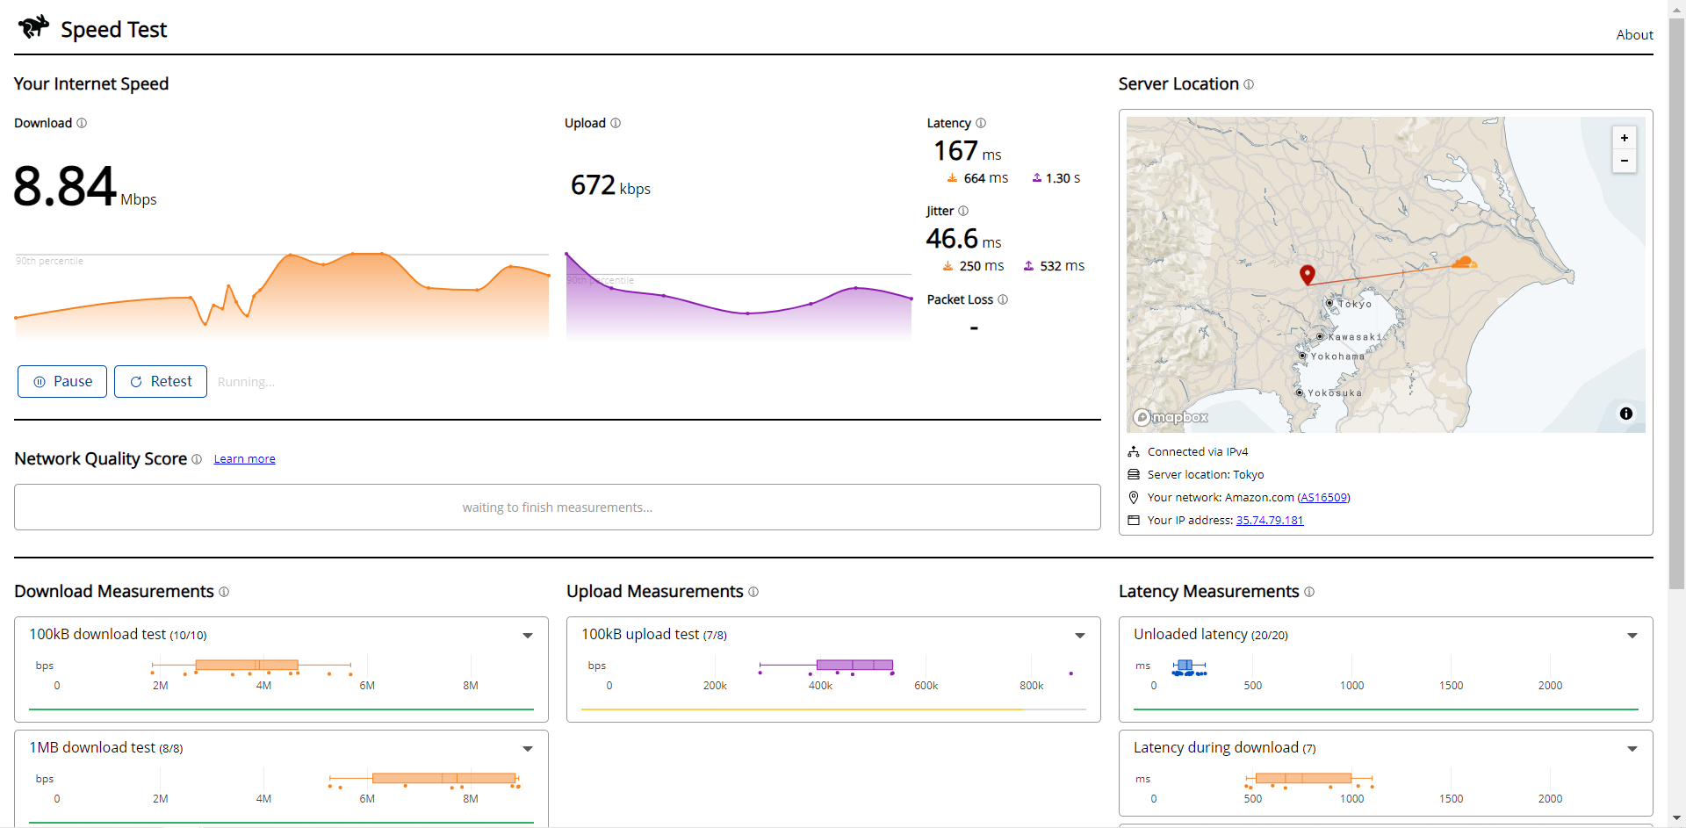
Task: Click the Mapbox logo
Action: click(x=1171, y=417)
